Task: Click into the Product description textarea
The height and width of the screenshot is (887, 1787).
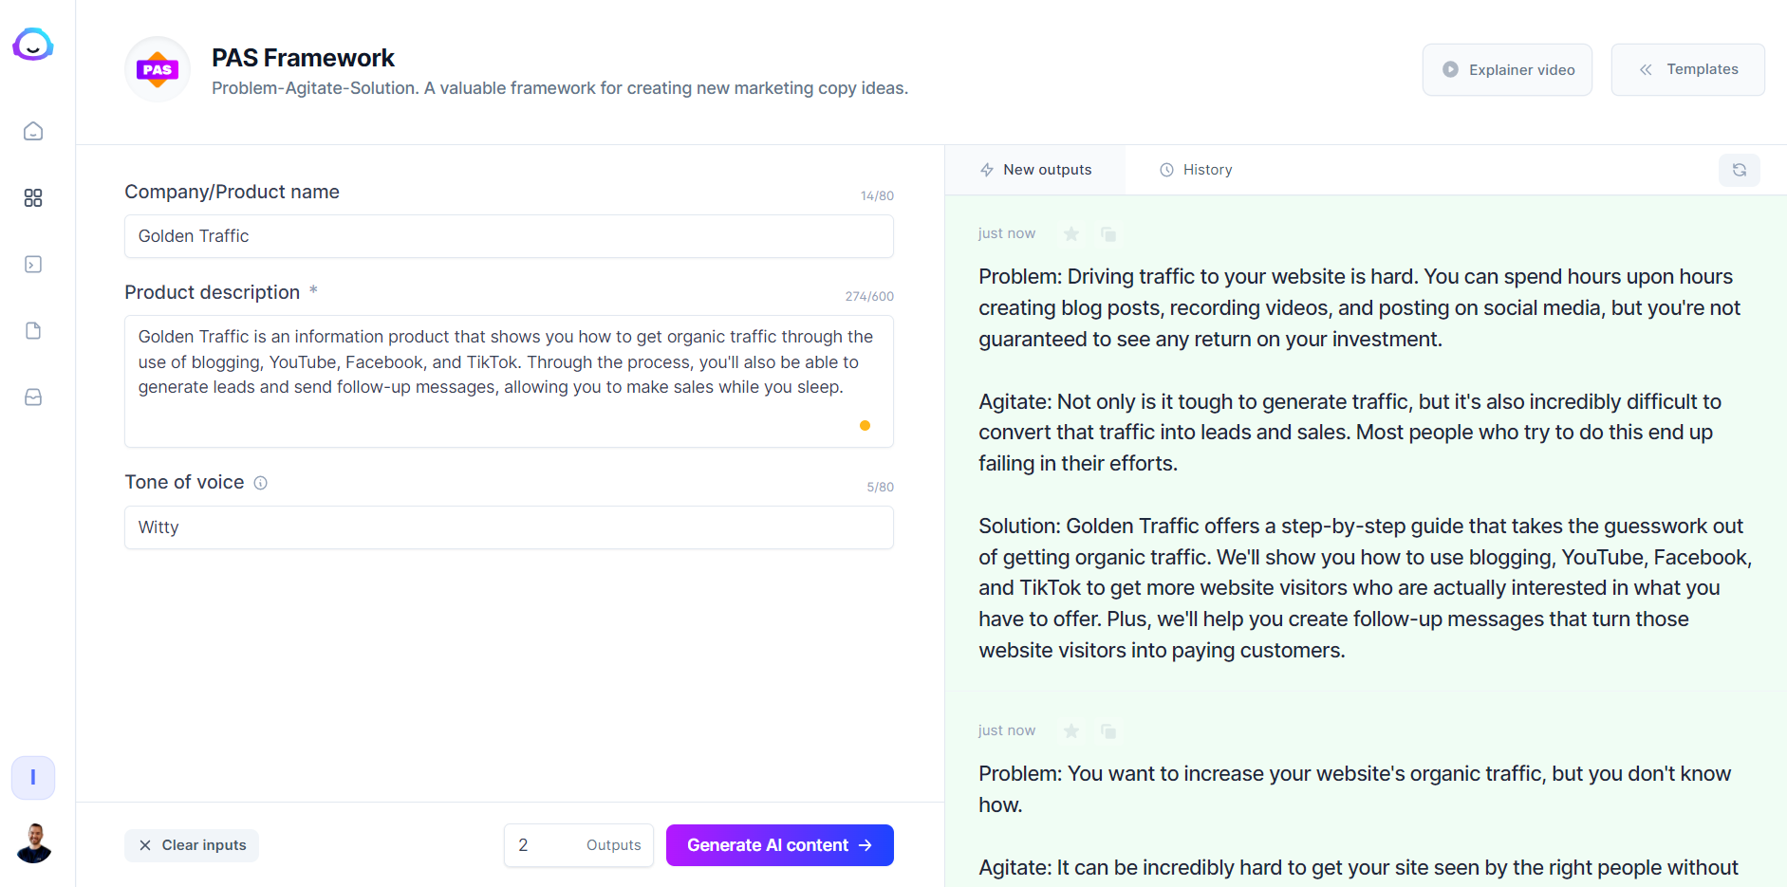Action: point(509,381)
